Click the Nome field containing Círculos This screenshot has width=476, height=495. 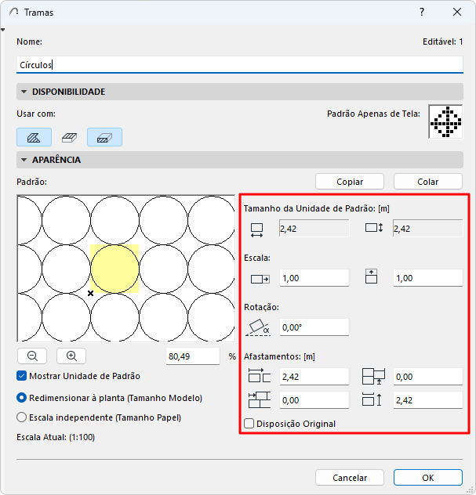tap(240, 65)
